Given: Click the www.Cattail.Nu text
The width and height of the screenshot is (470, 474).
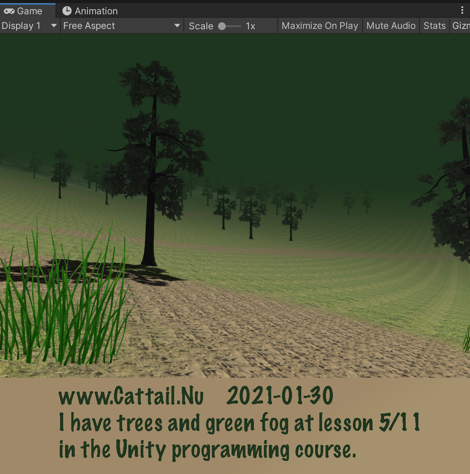Looking at the screenshot, I should coord(131,396).
